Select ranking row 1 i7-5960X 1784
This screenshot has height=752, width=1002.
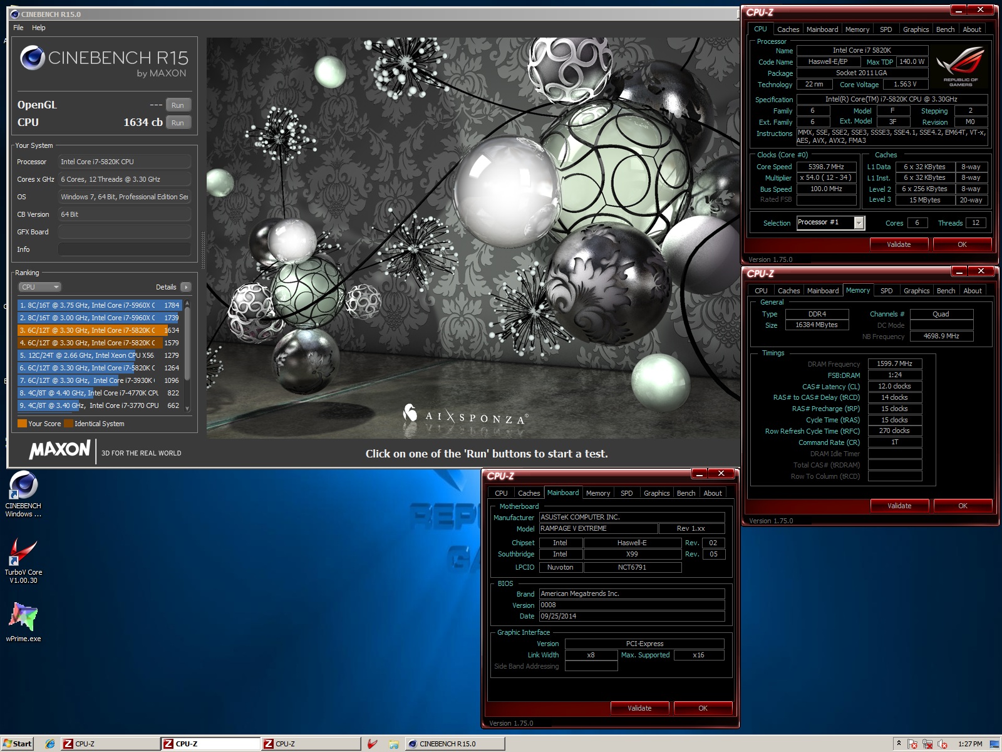(100, 305)
